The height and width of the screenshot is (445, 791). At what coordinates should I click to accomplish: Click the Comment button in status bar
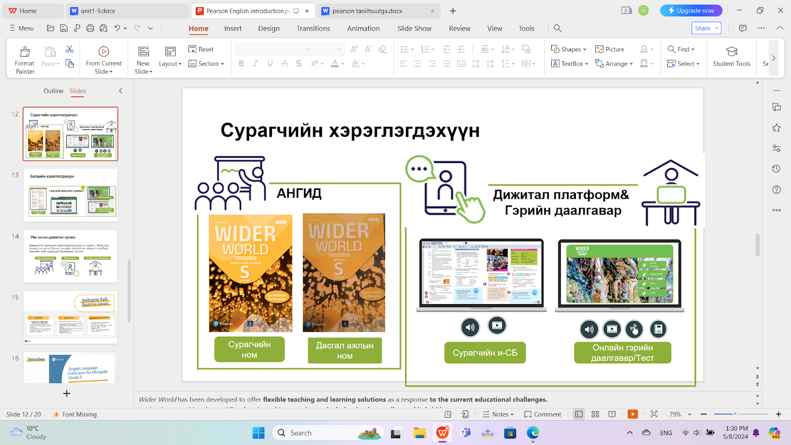point(543,414)
